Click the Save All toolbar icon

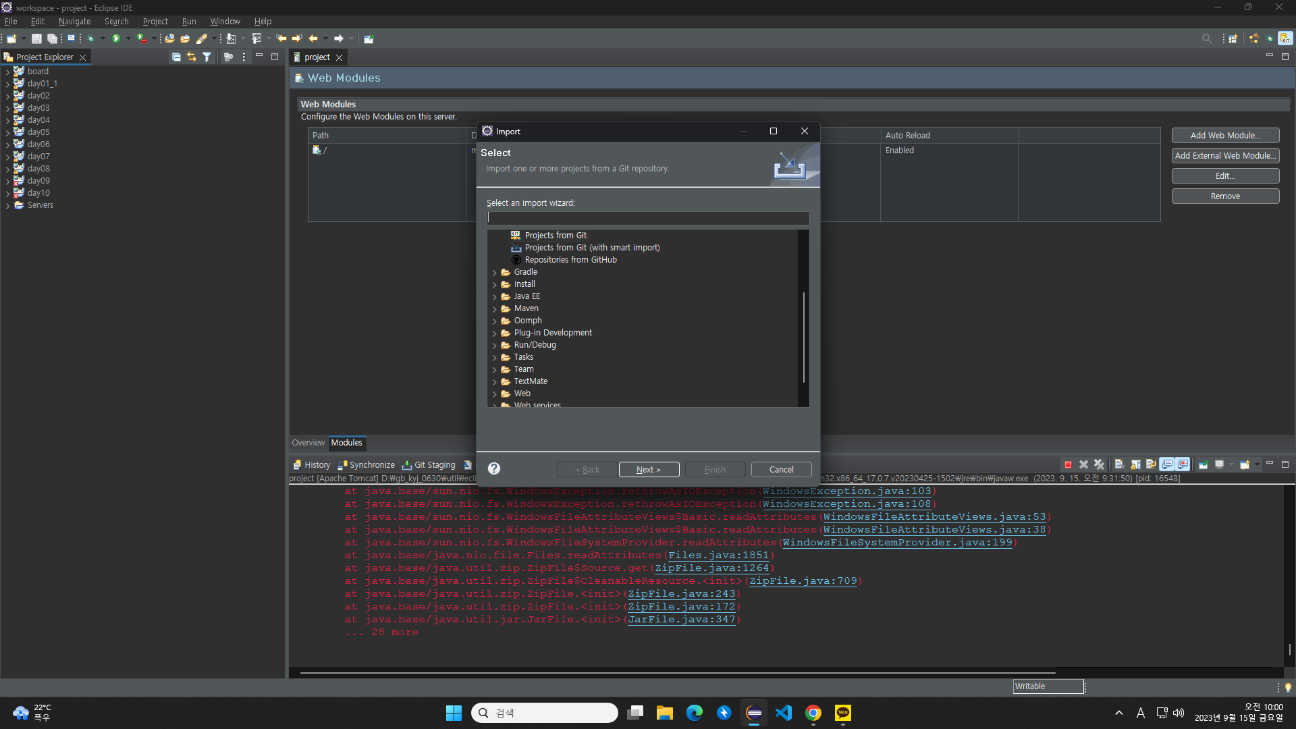coord(52,38)
